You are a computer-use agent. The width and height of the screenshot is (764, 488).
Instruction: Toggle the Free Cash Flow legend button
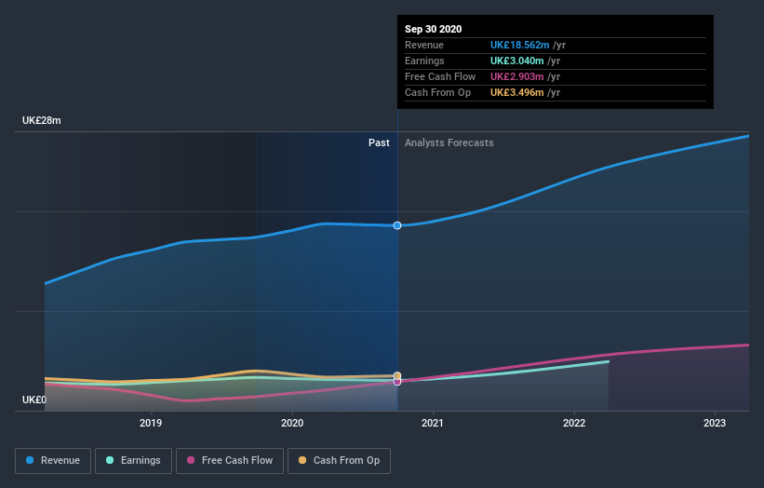[230, 461]
